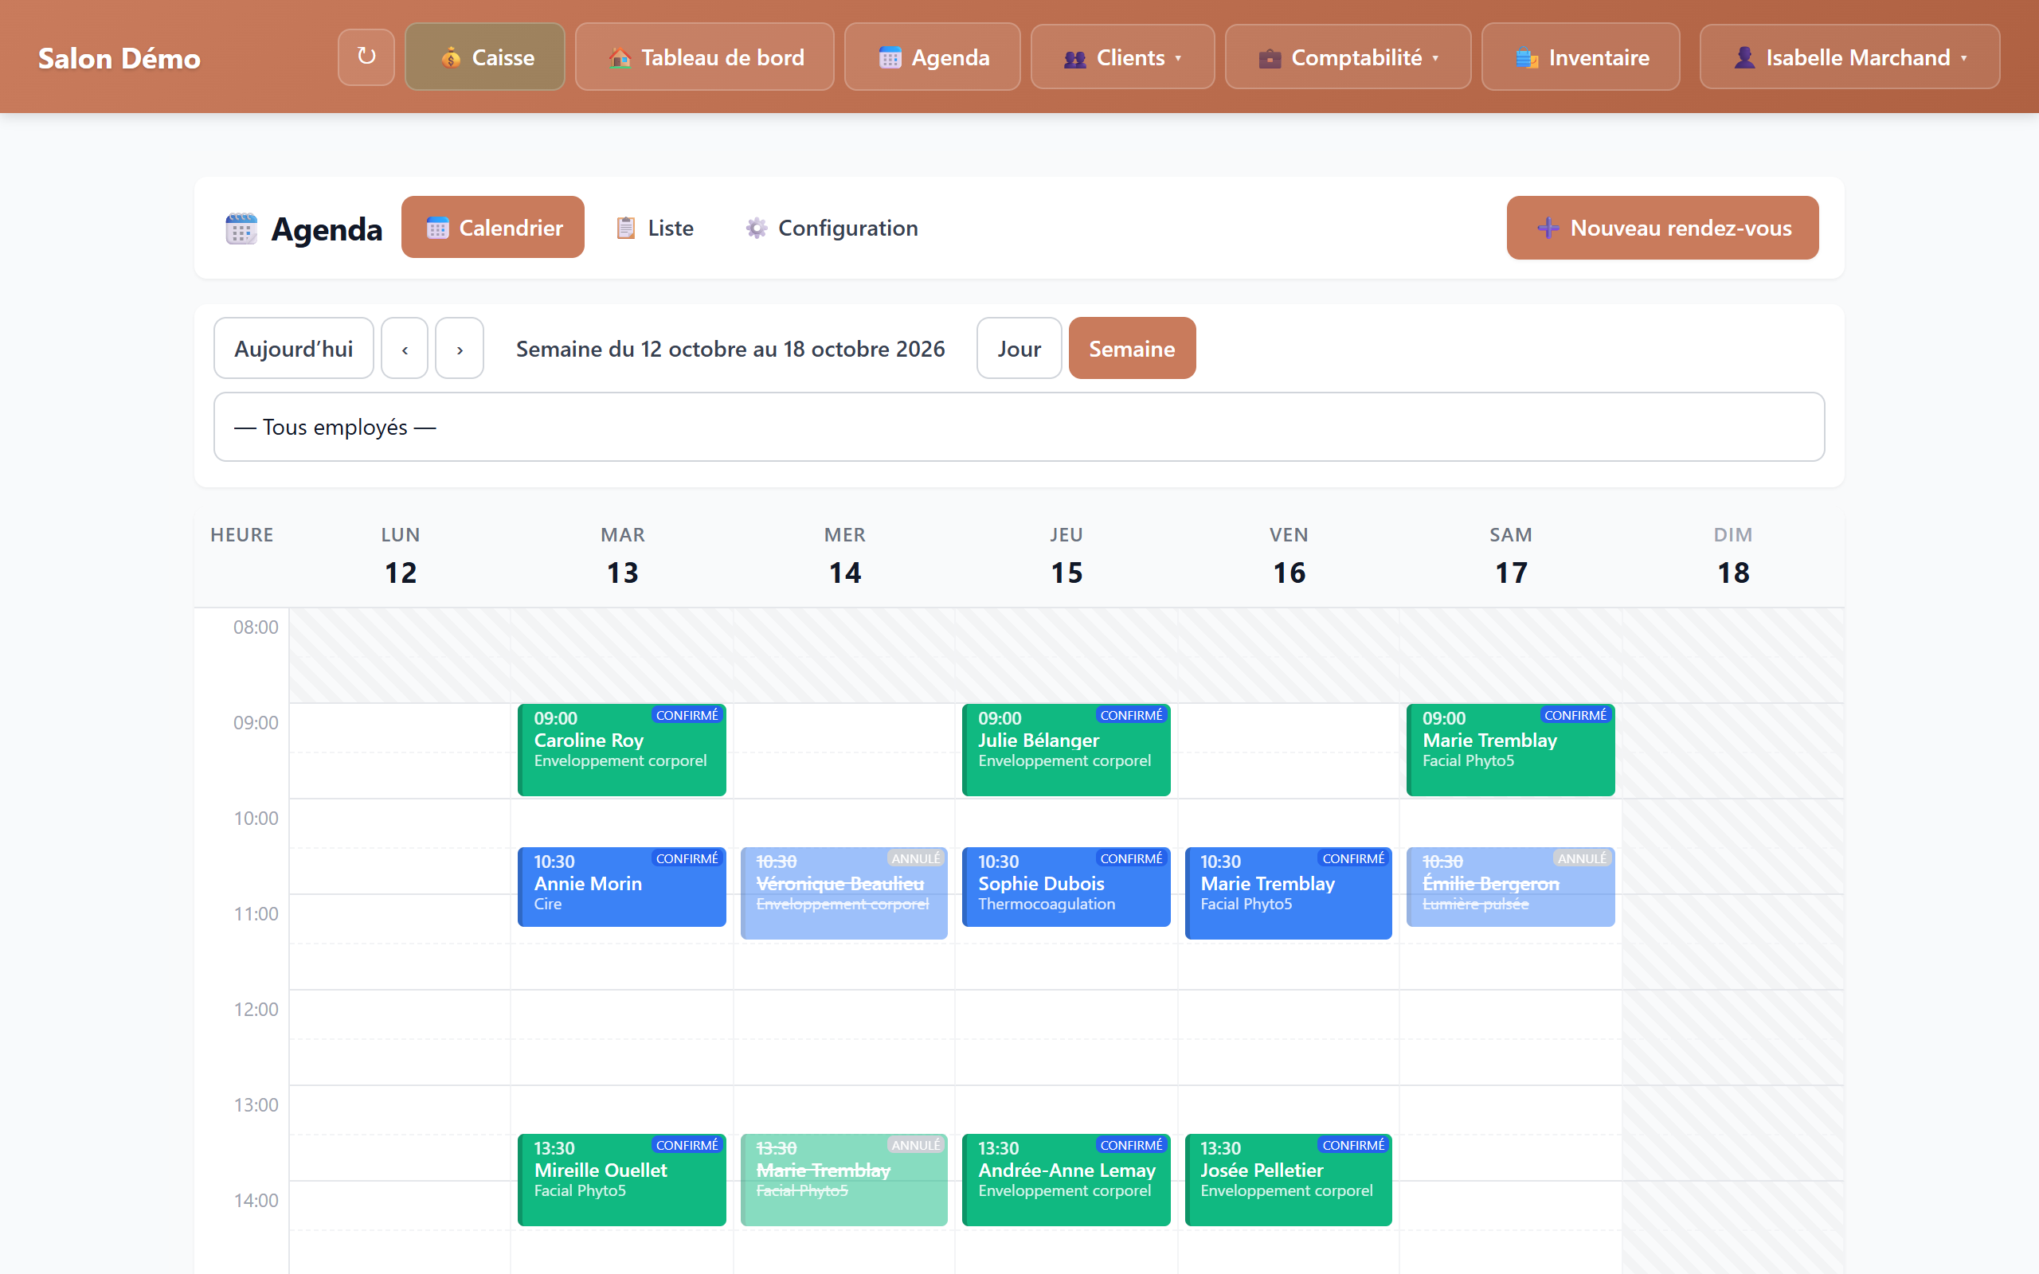Open cancelled Véronique Beaulieu appointment

843,893
